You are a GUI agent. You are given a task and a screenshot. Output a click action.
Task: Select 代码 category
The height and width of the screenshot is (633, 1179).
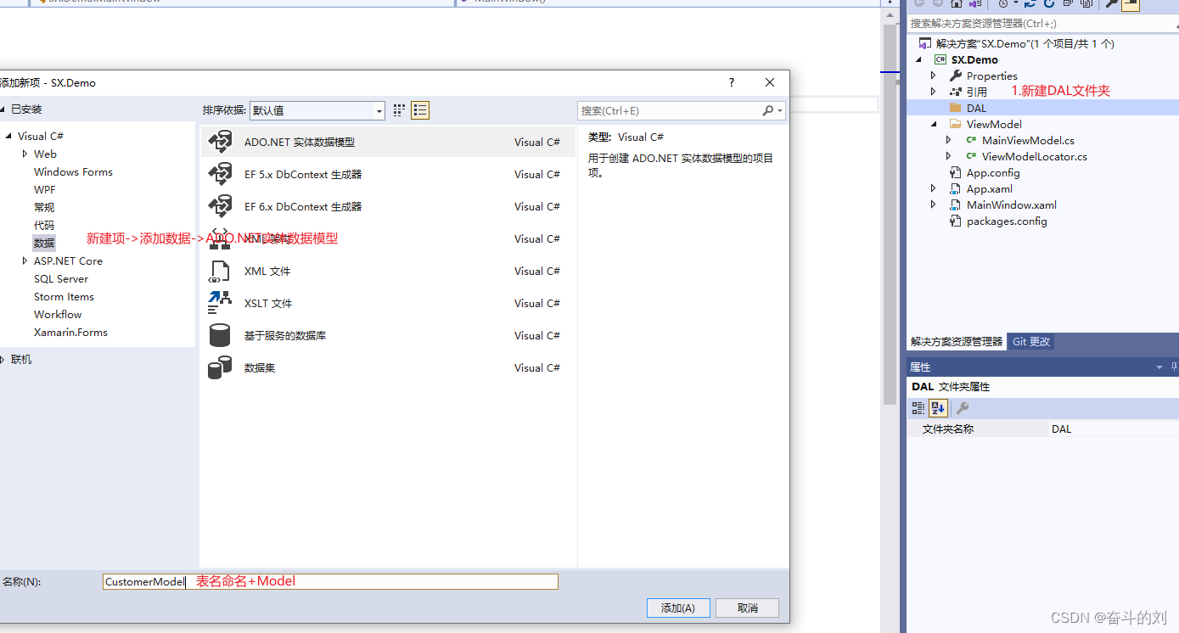(x=44, y=225)
